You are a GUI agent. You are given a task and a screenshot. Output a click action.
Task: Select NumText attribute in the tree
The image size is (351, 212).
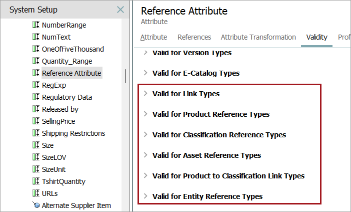pos(56,37)
